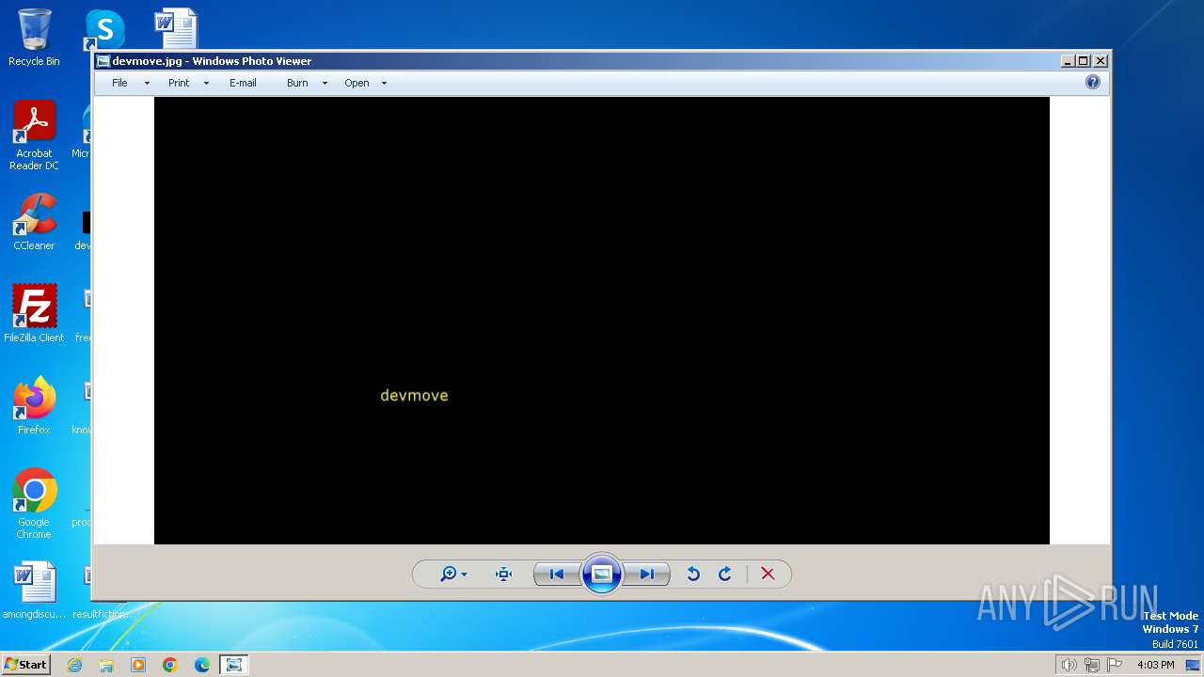Click Photo Viewer taskbar button

click(234, 665)
